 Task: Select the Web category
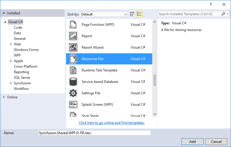[x=17, y=44]
